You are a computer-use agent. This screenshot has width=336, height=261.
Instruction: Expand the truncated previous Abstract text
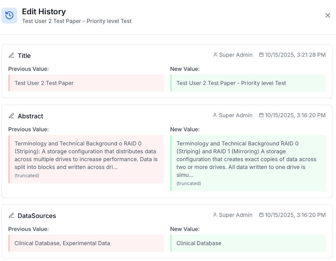click(x=27, y=175)
